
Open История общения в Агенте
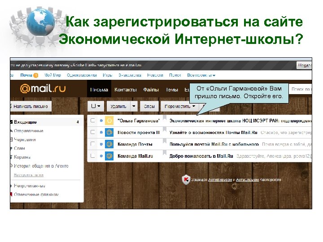click(x=41, y=166)
